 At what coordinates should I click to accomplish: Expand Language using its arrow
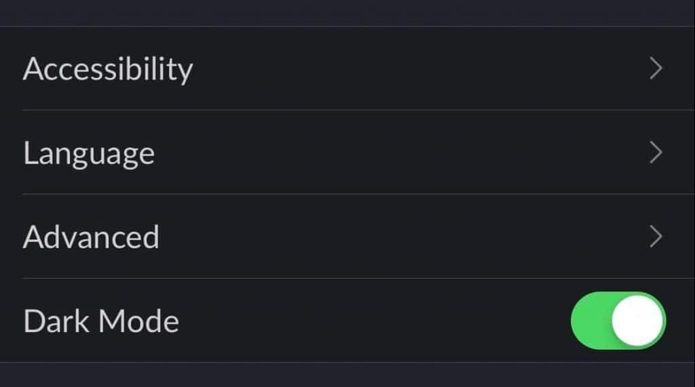656,152
